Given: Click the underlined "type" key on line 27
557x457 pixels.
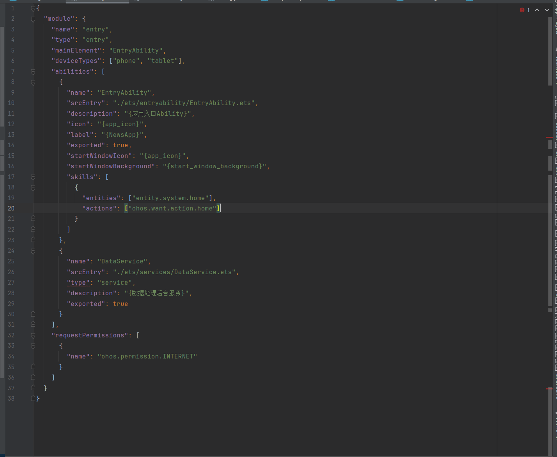Looking at the screenshot, I should pos(78,283).
